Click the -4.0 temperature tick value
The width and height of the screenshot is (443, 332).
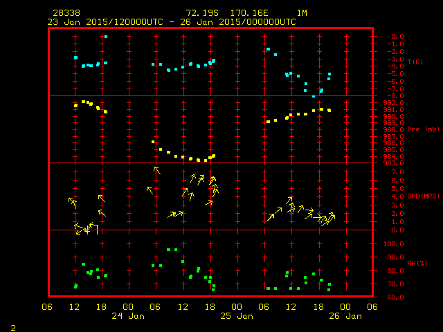click(395, 66)
